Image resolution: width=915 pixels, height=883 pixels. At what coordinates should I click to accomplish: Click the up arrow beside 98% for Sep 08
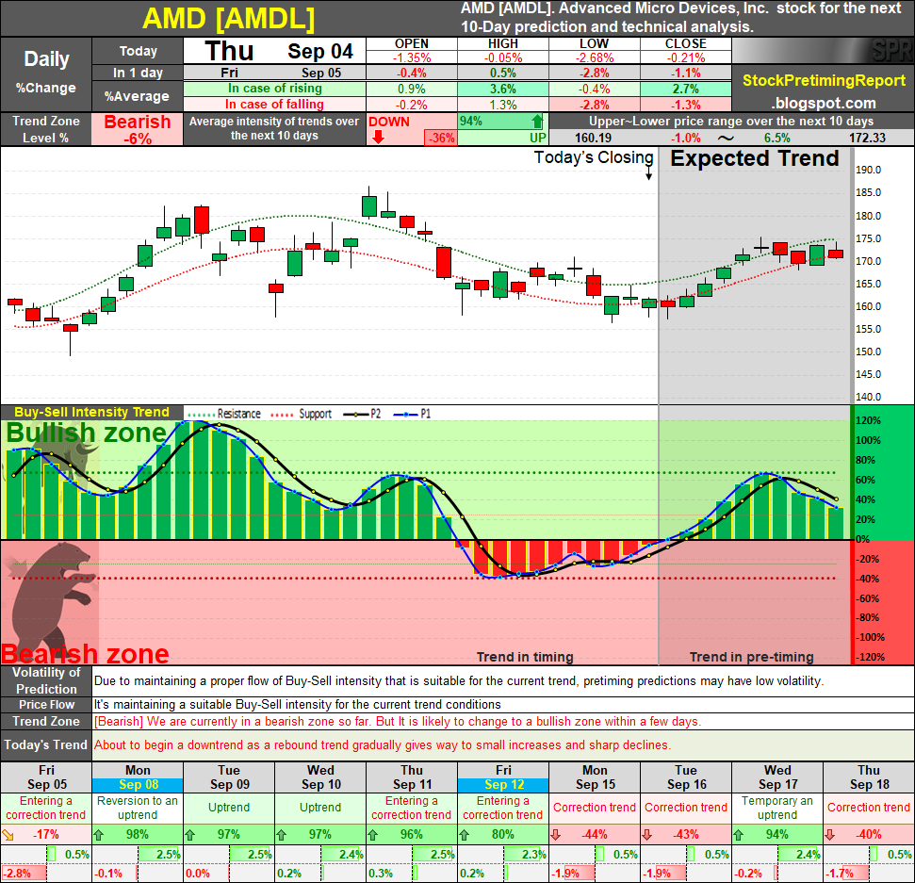pos(99,835)
